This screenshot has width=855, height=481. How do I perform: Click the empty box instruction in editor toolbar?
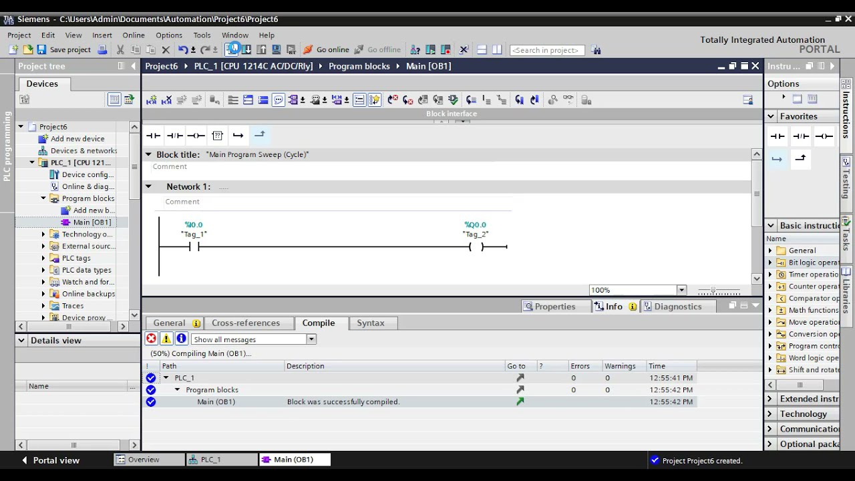pos(217,135)
